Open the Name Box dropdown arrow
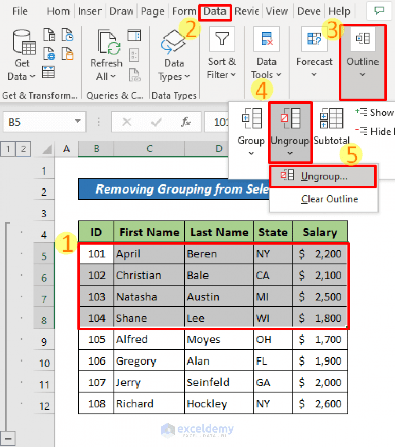Viewport: 395px width, 447px height. point(78,122)
